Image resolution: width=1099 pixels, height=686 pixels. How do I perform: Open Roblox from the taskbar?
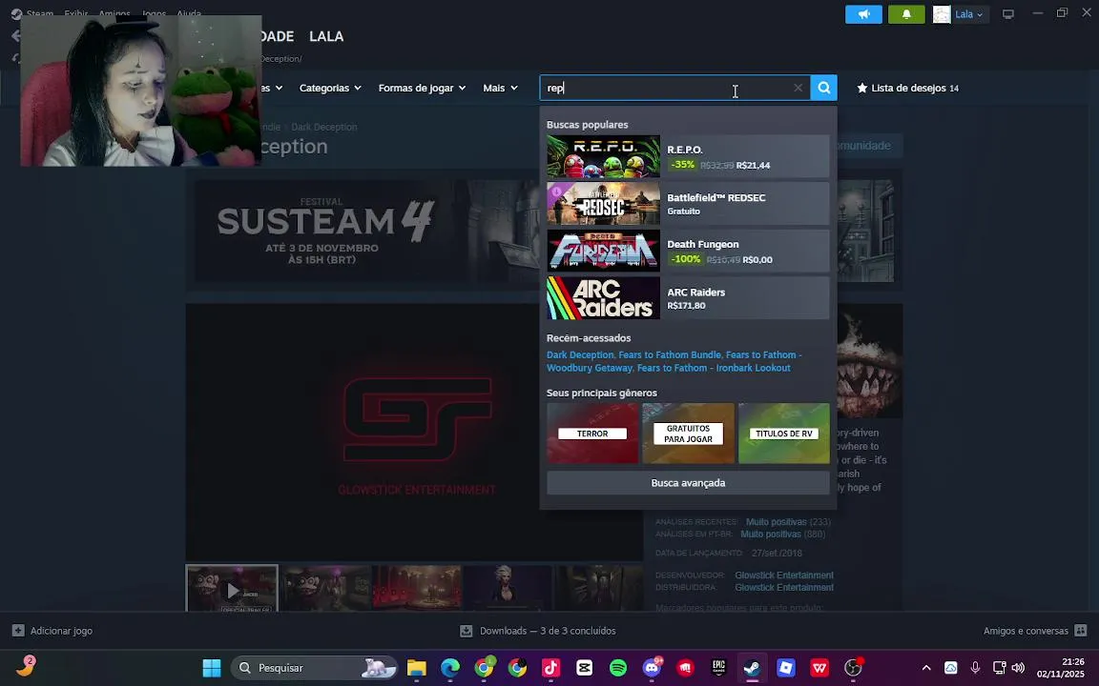point(786,668)
